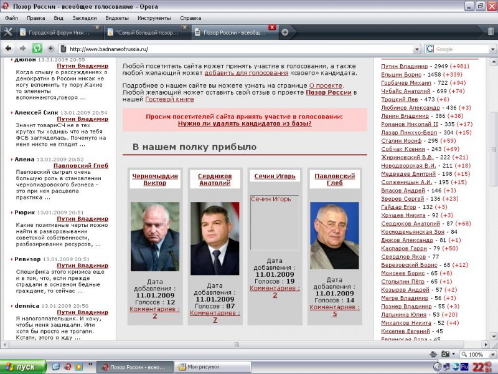Screen dimensions: 498x374
Task: Open the Гостевой книге link
Action: point(169,99)
